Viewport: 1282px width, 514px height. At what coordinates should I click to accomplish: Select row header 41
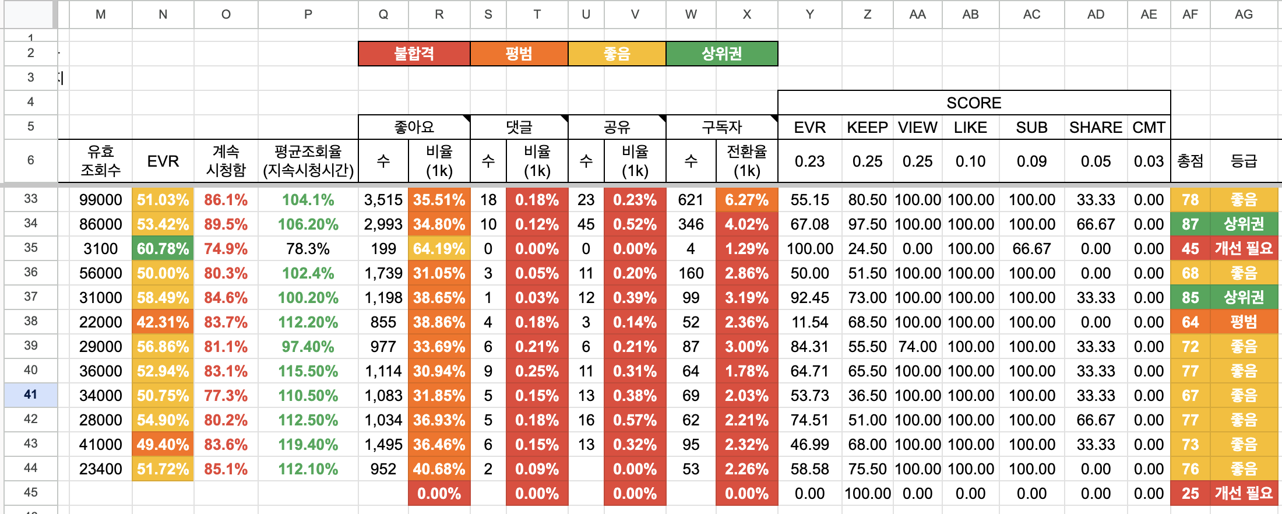31,395
